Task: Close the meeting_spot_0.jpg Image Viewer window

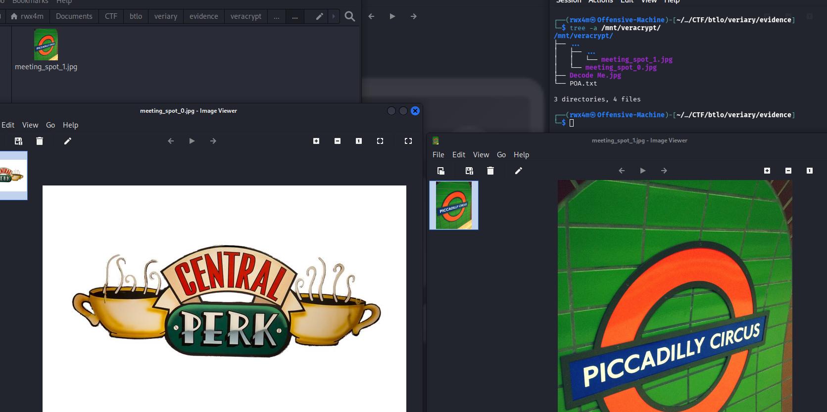Action: (x=415, y=111)
